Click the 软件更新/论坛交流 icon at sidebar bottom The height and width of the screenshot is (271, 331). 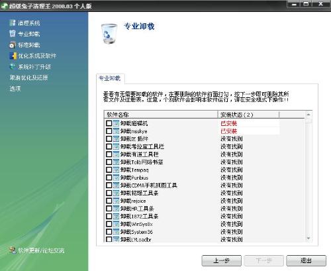click(13, 250)
